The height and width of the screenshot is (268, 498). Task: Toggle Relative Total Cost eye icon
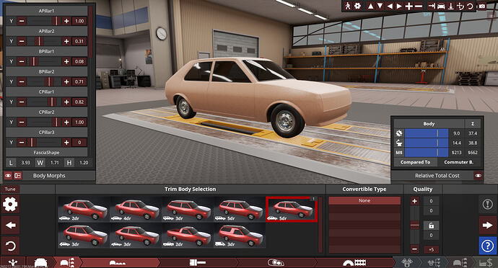tap(478, 175)
